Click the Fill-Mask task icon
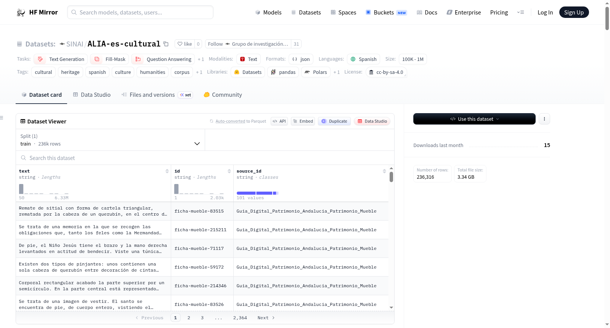The height and width of the screenshot is (328, 610). [x=97, y=59]
